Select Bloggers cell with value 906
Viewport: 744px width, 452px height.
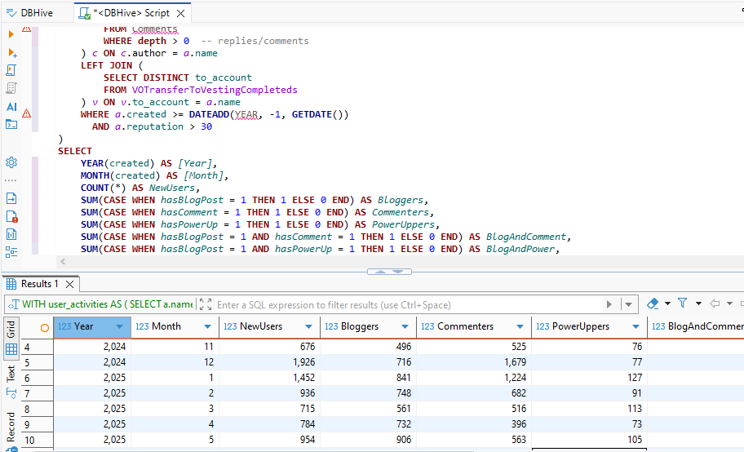tap(368, 440)
